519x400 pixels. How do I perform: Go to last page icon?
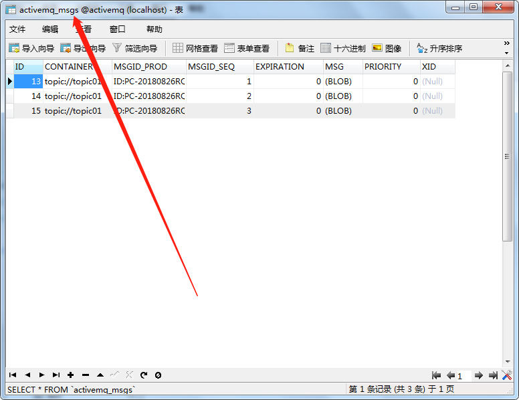click(x=493, y=375)
